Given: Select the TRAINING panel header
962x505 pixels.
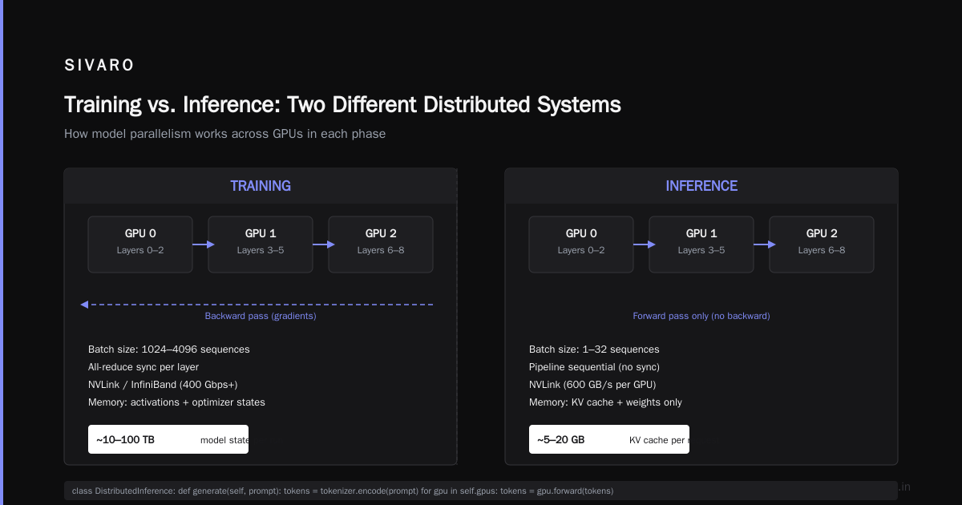Looking at the screenshot, I should pos(261,186).
